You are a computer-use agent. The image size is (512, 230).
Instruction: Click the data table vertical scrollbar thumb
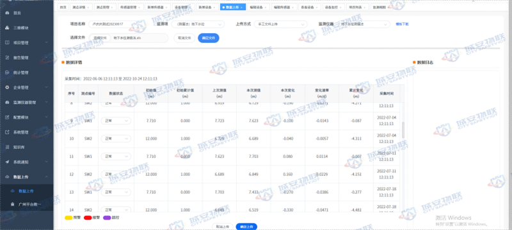403,130
